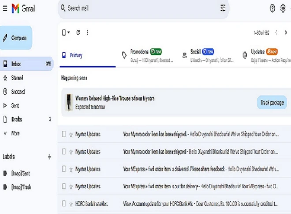Image resolution: width=291 pixels, height=214 pixels.
Task: Click the message count '1-50 of 582'
Action: pyautogui.click(x=261, y=33)
